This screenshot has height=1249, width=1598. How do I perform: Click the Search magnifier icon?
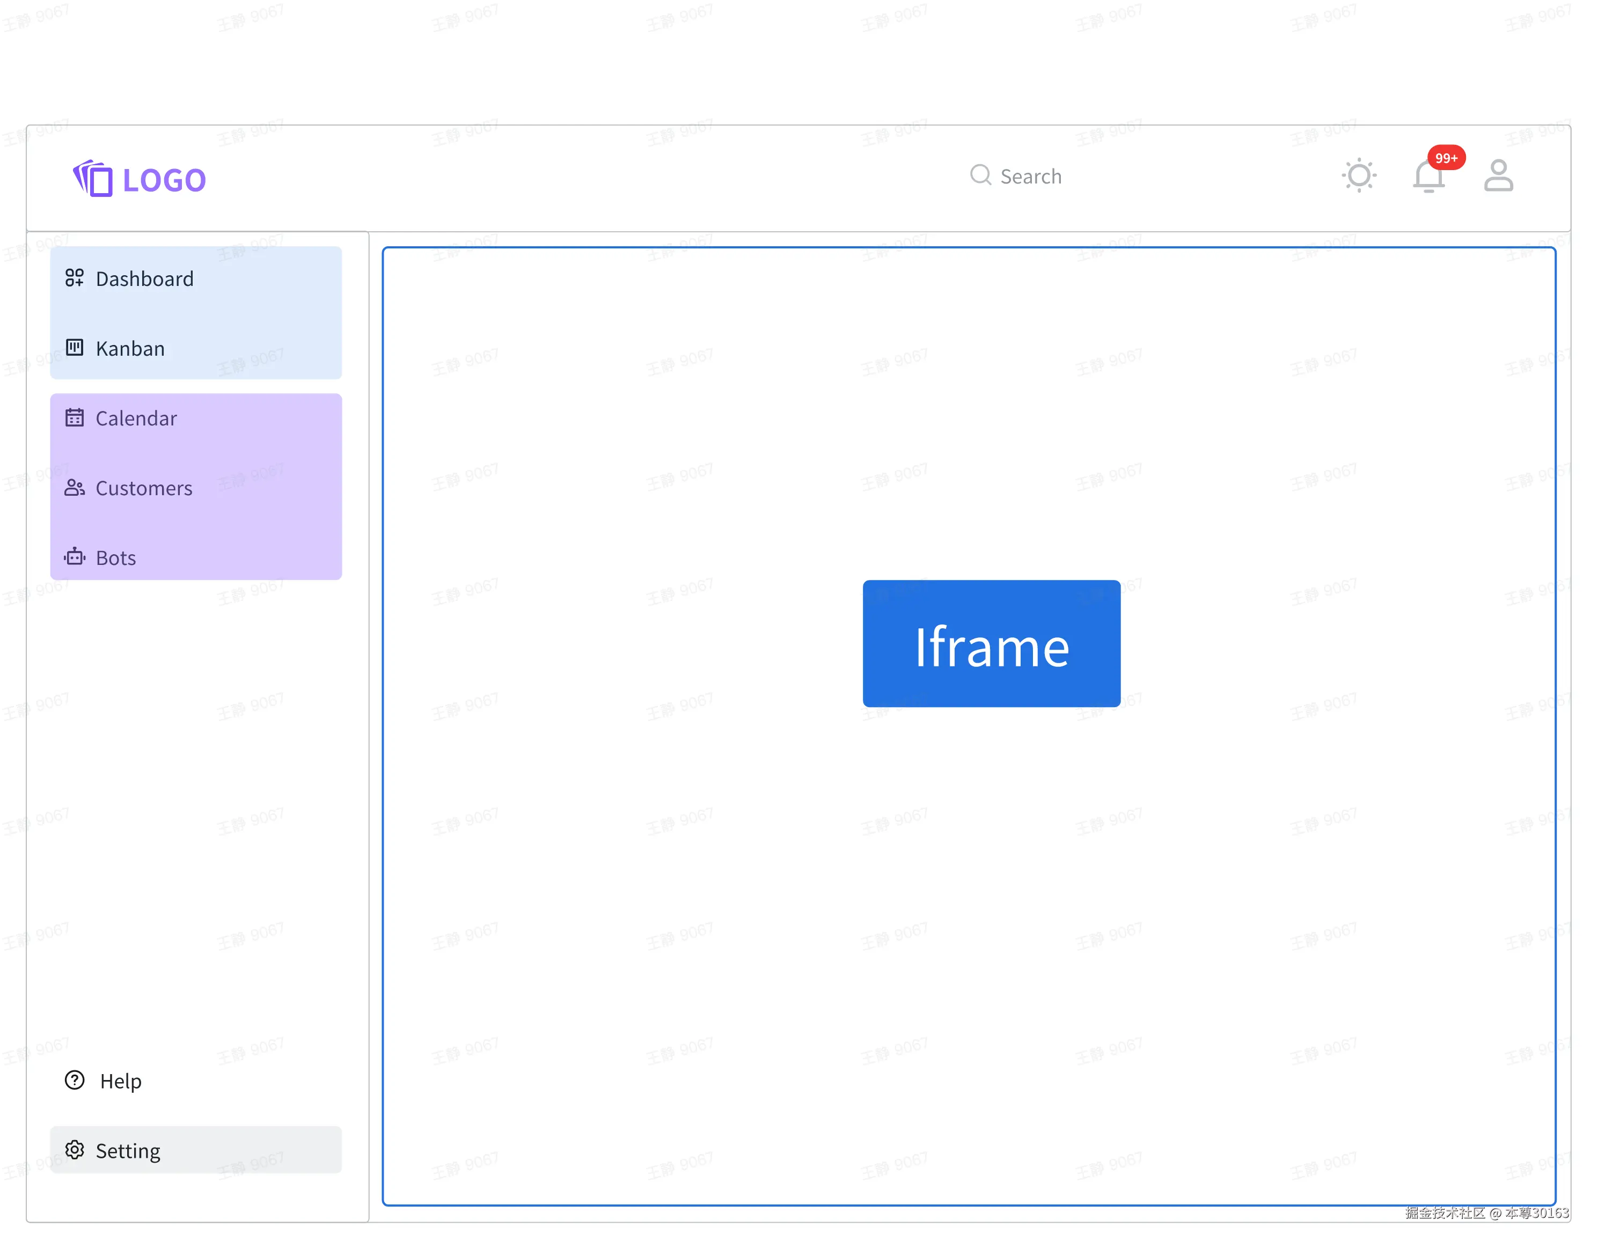point(980,175)
